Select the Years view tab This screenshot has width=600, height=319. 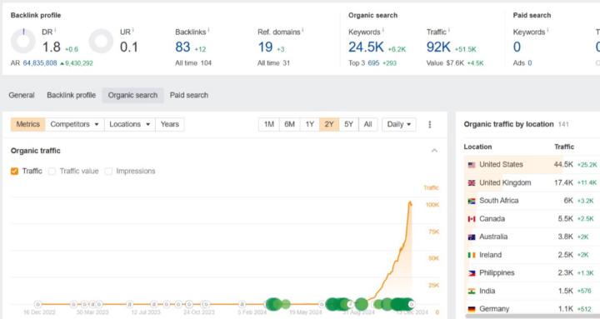pos(169,124)
